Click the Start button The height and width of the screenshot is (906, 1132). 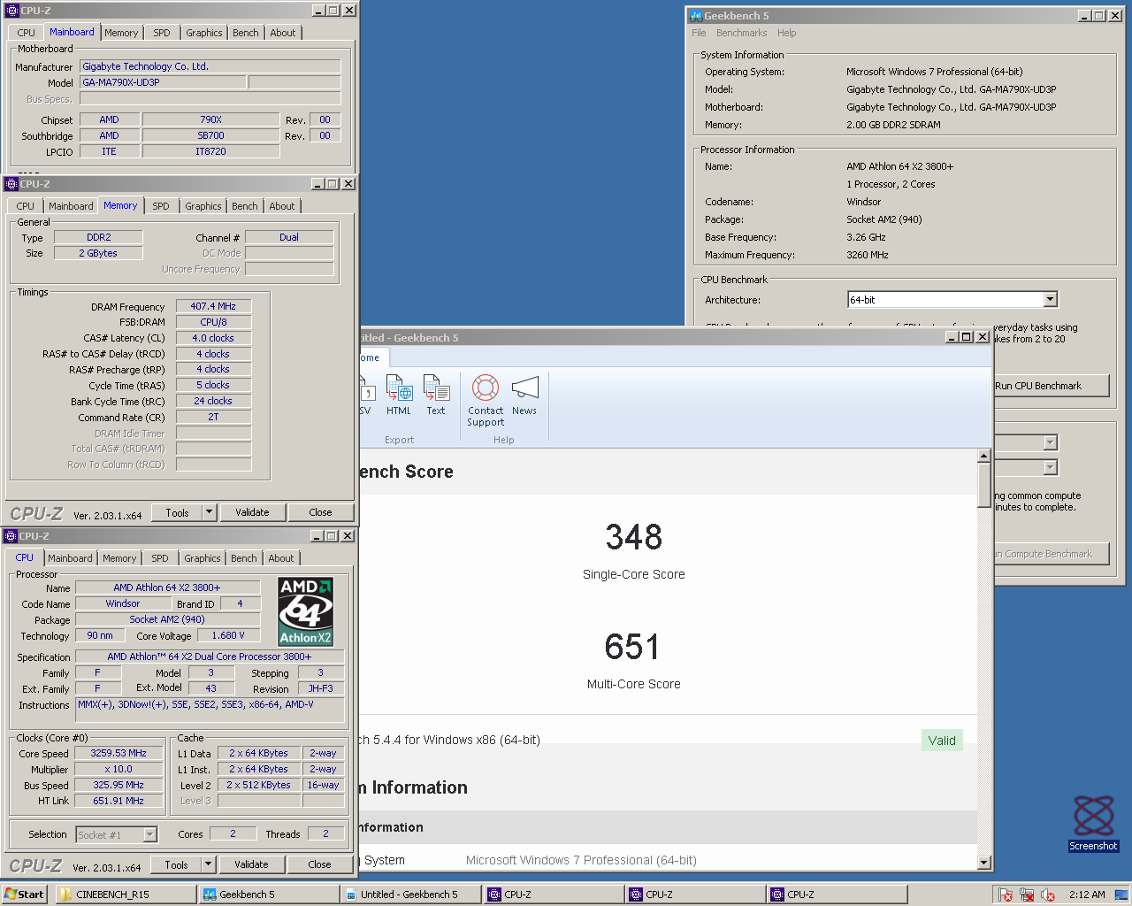tap(24, 894)
